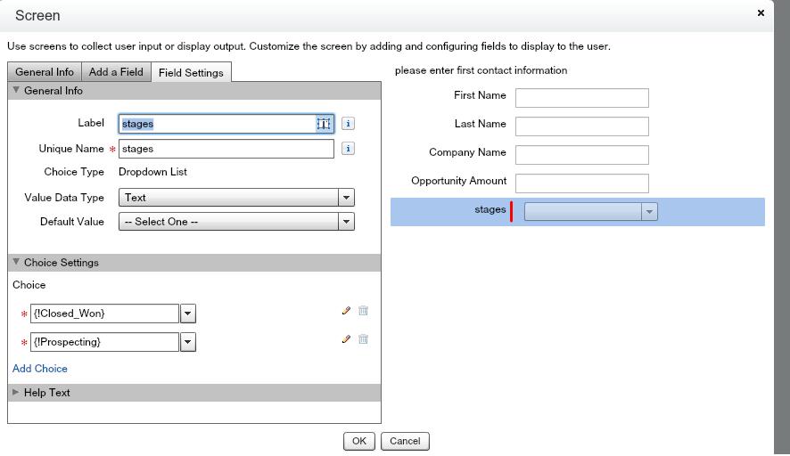Collapse the General Info section
Screen dimensions: 790x456
16,91
